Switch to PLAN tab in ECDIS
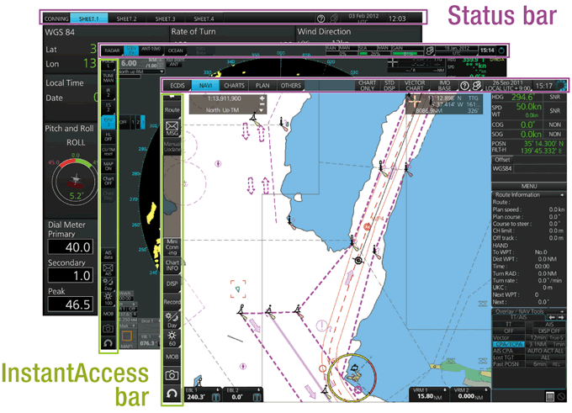The width and height of the screenshot is (572, 413). coord(262,86)
